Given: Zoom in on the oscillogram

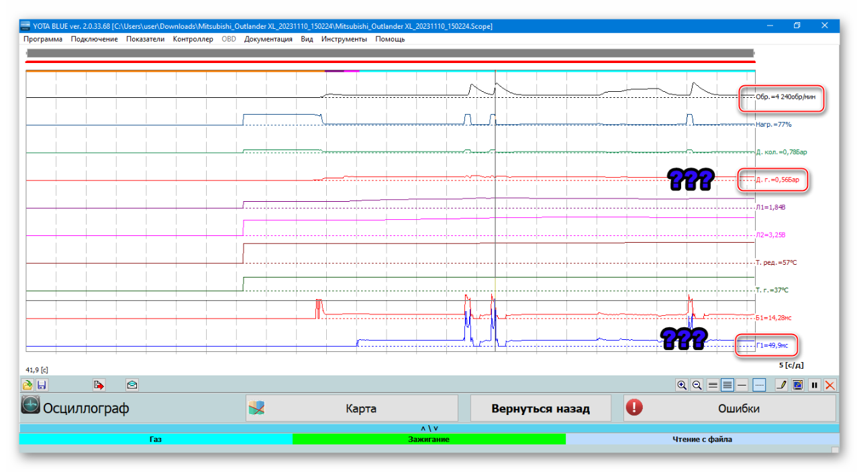Looking at the screenshot, I should coord(682,385).
